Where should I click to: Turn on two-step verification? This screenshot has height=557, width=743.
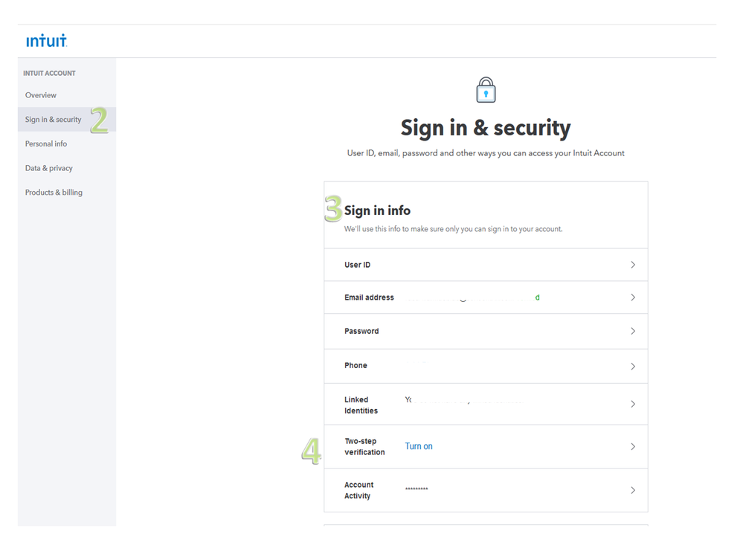pyautogui.click(x=419, y=446)
